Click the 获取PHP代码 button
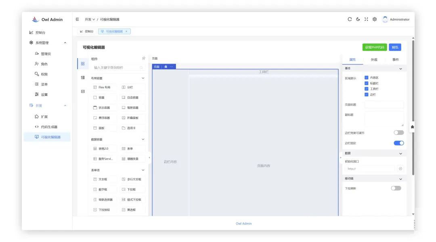436x242 pixels. [x=374, y=47]
